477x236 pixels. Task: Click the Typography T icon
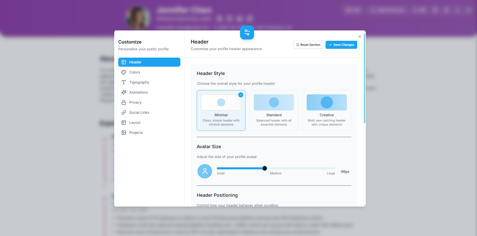click(x=124, y=82)
